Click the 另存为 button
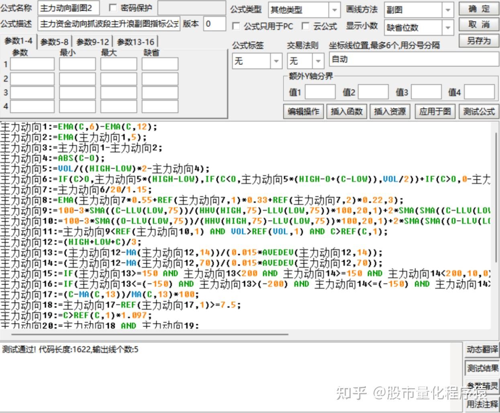500x413 pixels. [479, 41]
